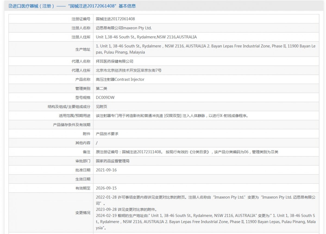Viewport: 326px width, 234px height.
Task: Click the page title containing 国械注进20172061408 基本信息
Action: (74, 6)
